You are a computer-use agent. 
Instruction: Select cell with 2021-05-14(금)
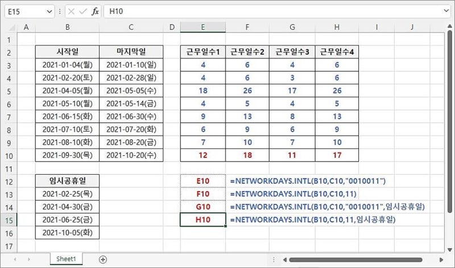point(131,104)
